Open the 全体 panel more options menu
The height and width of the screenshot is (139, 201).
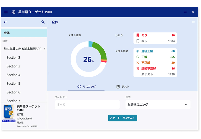click(194, 22)
